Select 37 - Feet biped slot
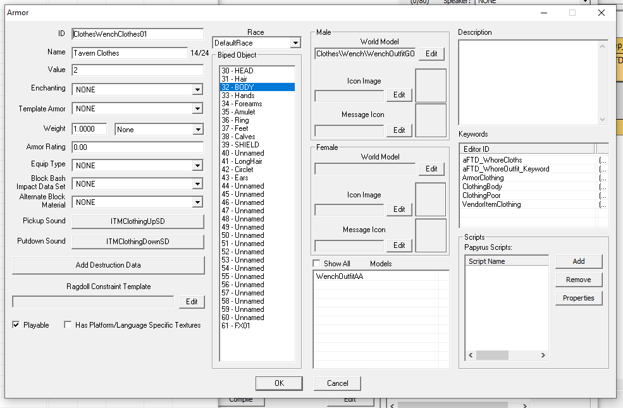 click(257, 128)
